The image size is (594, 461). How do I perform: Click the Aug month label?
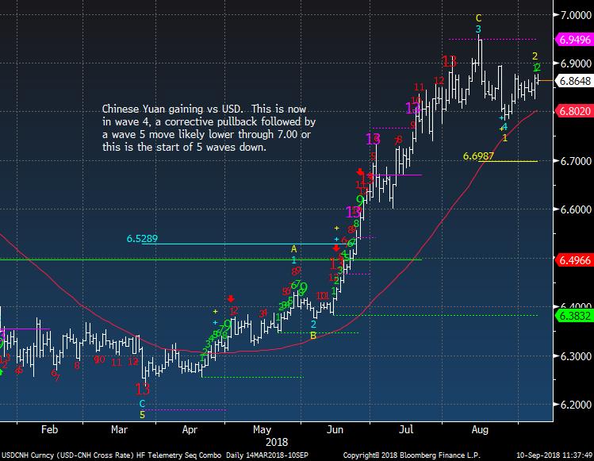(480, 430)
